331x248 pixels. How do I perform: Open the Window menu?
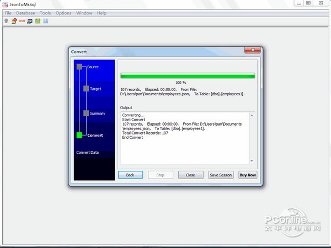[84, 13]
